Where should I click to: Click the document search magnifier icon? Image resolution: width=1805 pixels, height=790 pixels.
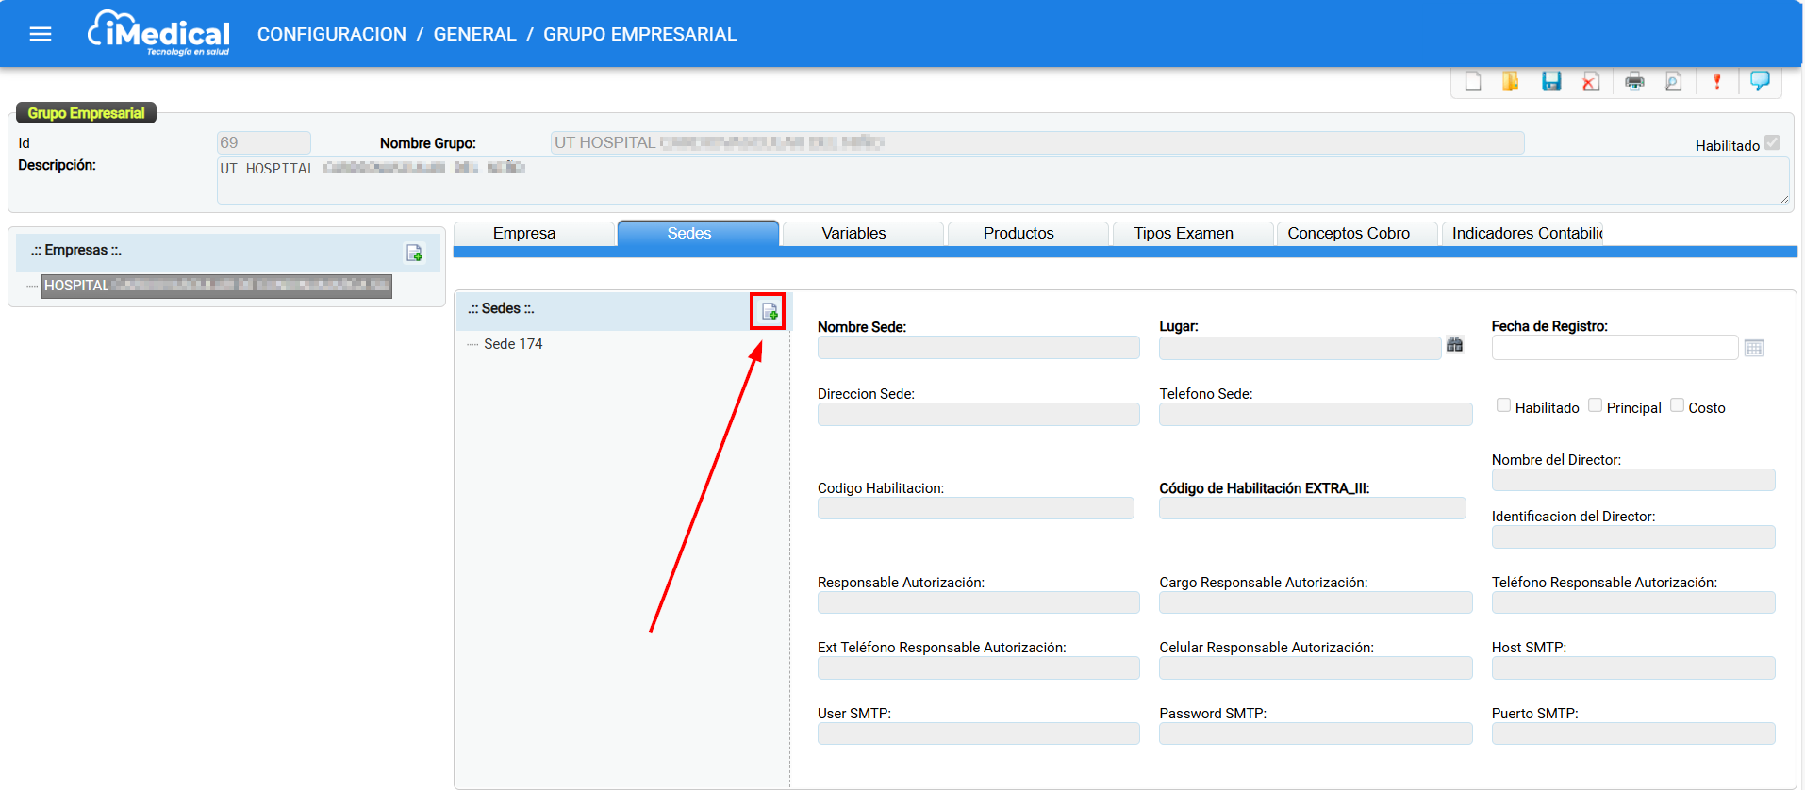coord(1673,81)
